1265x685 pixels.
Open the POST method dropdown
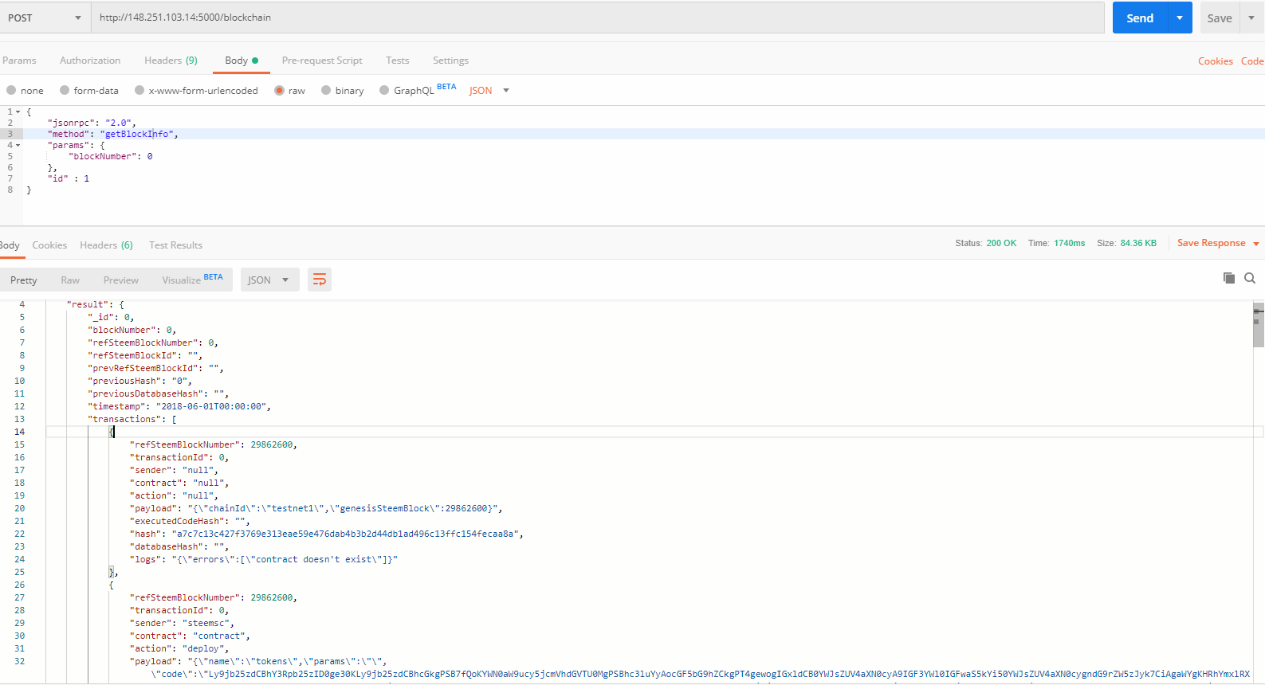pos(45,18)
